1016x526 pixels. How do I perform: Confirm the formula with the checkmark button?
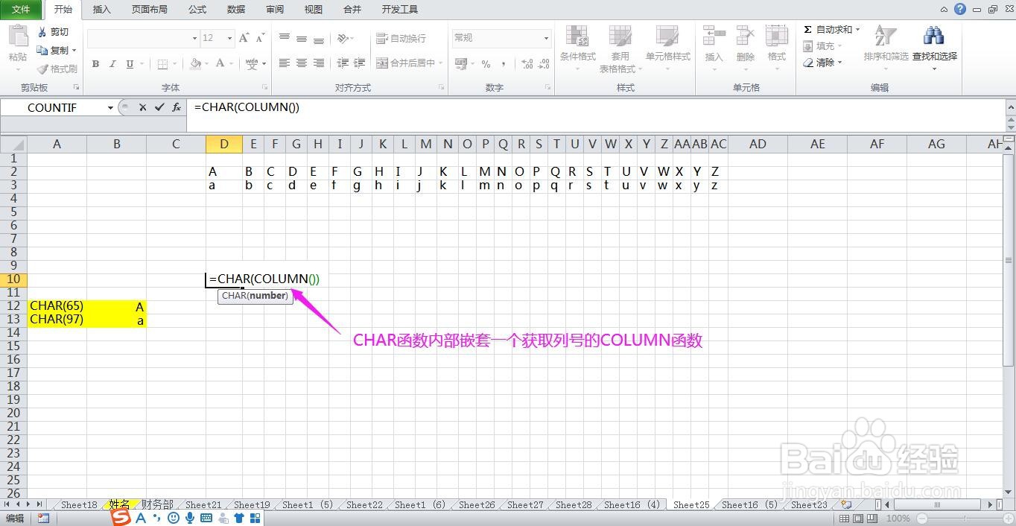tap(159, 107)
